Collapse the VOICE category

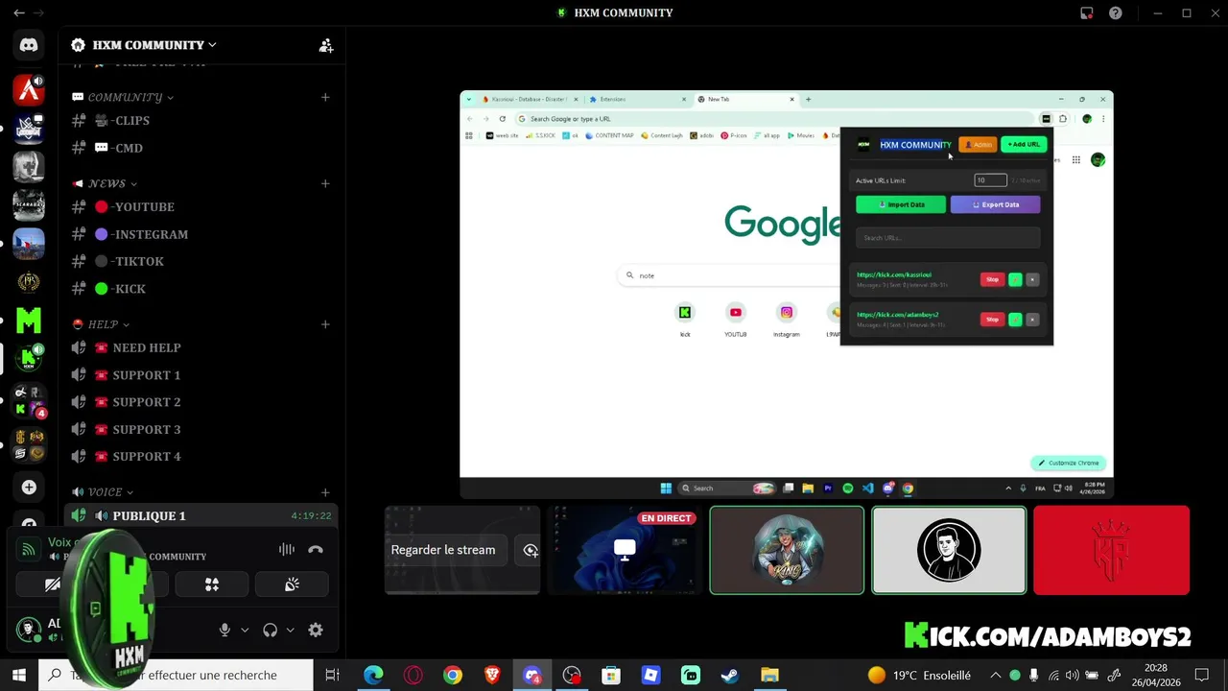pos(104,492)
